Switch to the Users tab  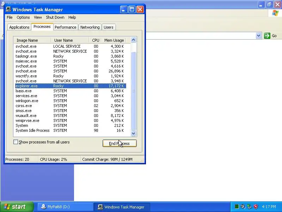click(109, 27)
